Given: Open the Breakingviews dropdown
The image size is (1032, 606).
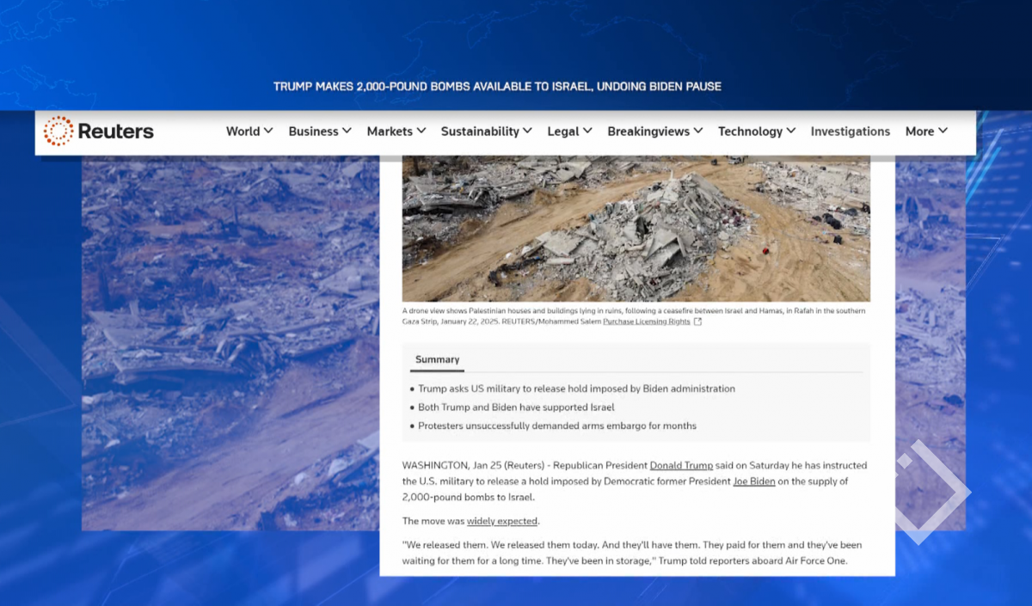Looking at the screenshot, I should click(655, 132).
